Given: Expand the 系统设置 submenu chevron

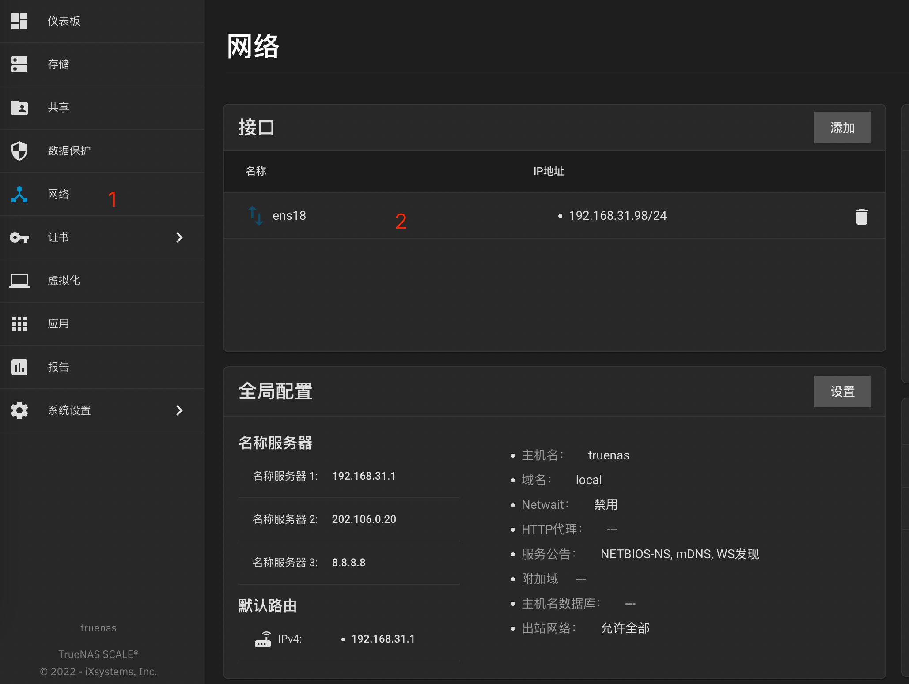Looking at the screenshot, I should [179, 410].
